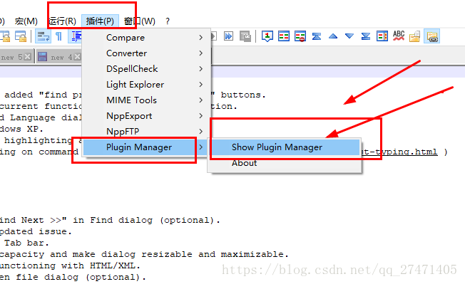Click Compare's Set as First icon

pos(267,36)
